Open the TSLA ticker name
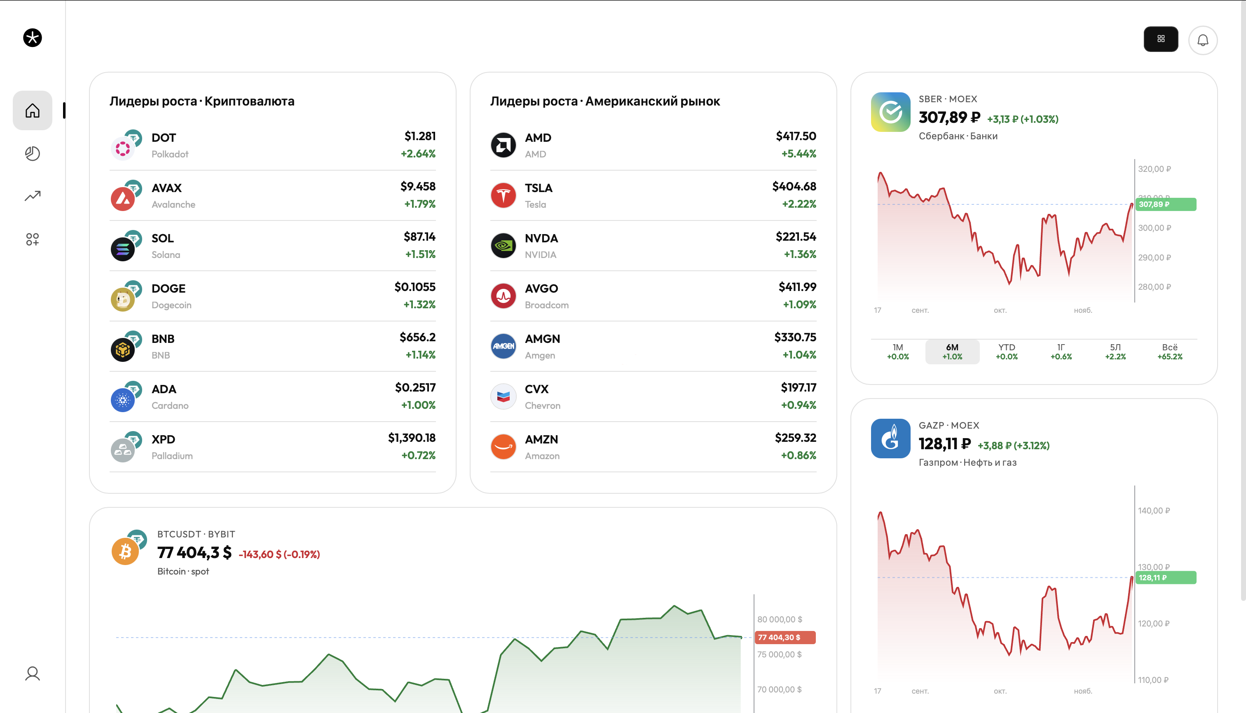 539,188
